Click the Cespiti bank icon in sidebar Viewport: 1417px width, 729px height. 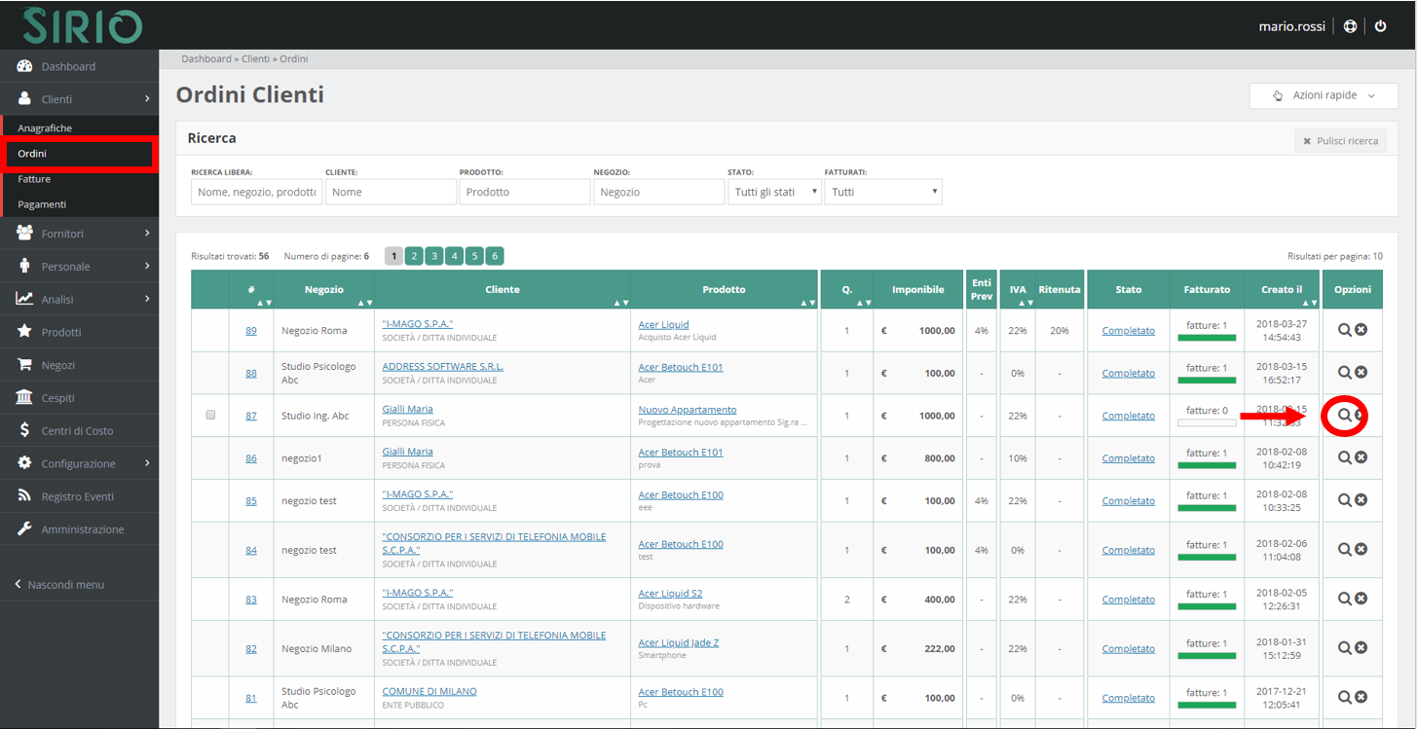[22, 397]
